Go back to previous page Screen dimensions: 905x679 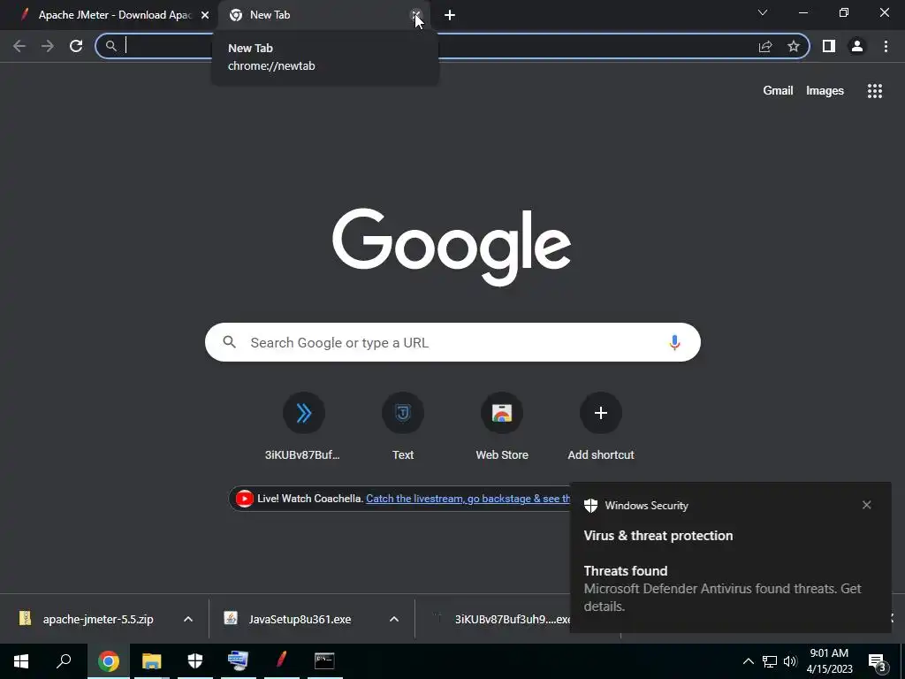(19, 46)
